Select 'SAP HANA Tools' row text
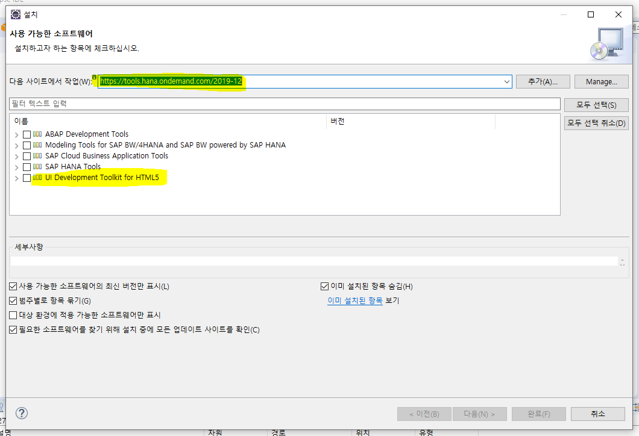This screenshot has width=639, height=436. (73, 166)
